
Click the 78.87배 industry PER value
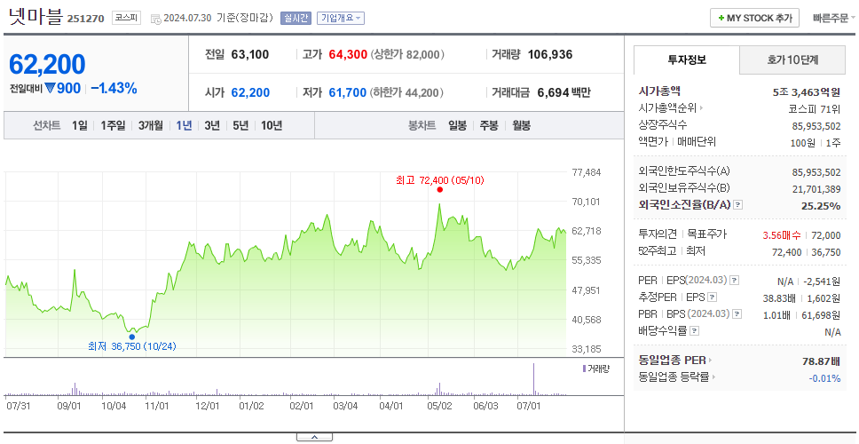[821, 361]
